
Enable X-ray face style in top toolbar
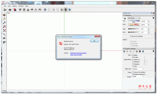(45, 10)
